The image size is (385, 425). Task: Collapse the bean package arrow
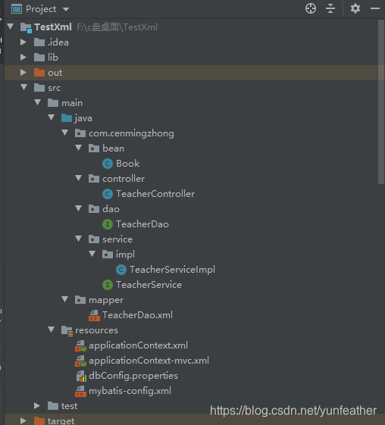pos(79,148)
